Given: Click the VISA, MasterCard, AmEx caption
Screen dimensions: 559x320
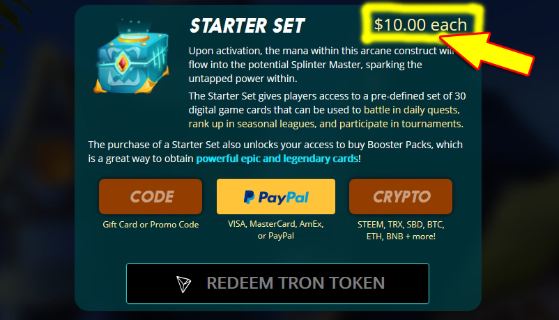Looking at the screenshot, I should click(x=276, y=224).
